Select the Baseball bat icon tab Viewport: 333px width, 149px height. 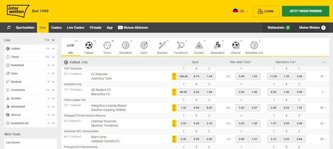[x=162, y=45]
